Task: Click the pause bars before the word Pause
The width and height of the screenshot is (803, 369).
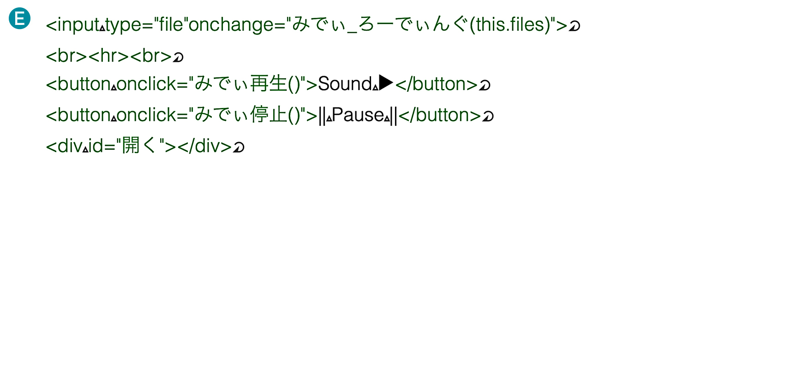Action: (x=322, y=115)
